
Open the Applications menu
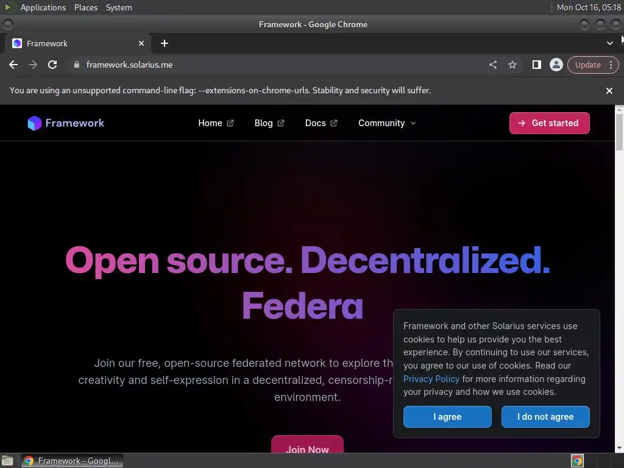click(43, 7)
